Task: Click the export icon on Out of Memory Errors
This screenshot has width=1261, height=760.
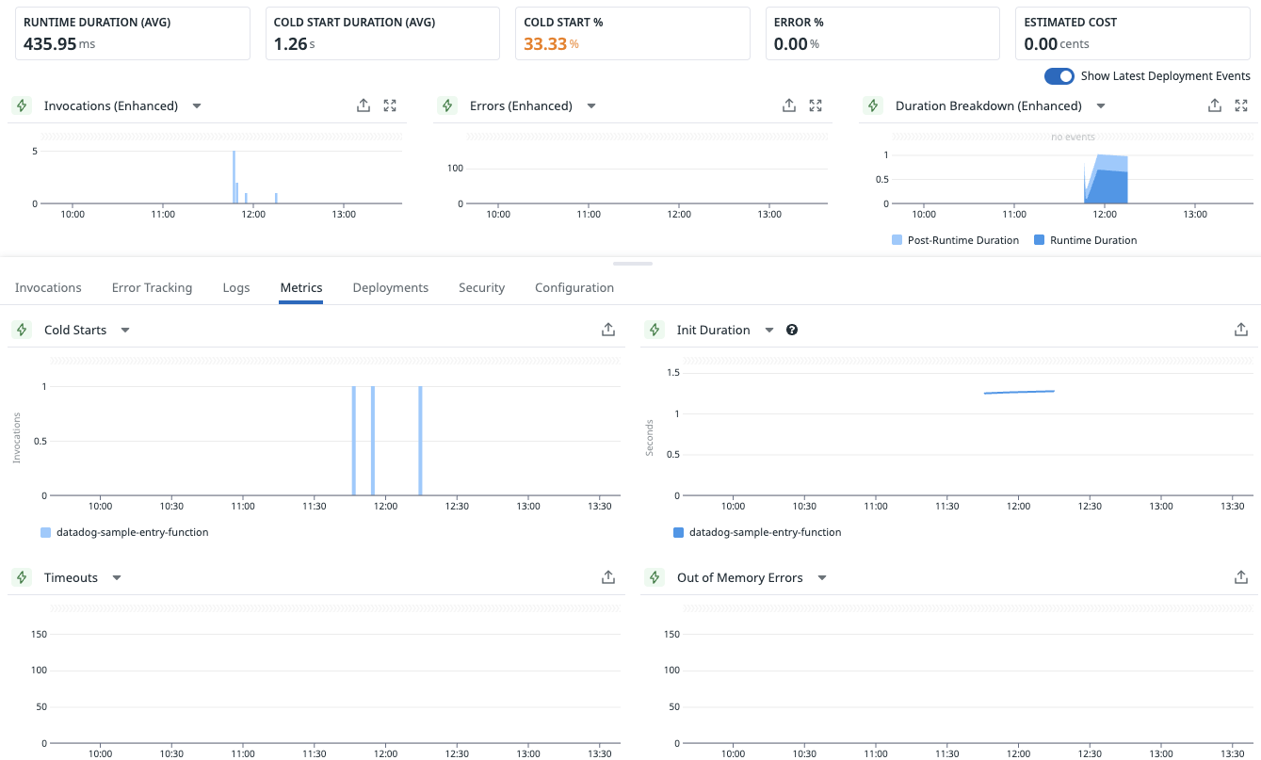Action: [1241, 577]
